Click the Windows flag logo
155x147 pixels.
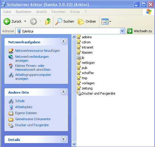(149, 12)
